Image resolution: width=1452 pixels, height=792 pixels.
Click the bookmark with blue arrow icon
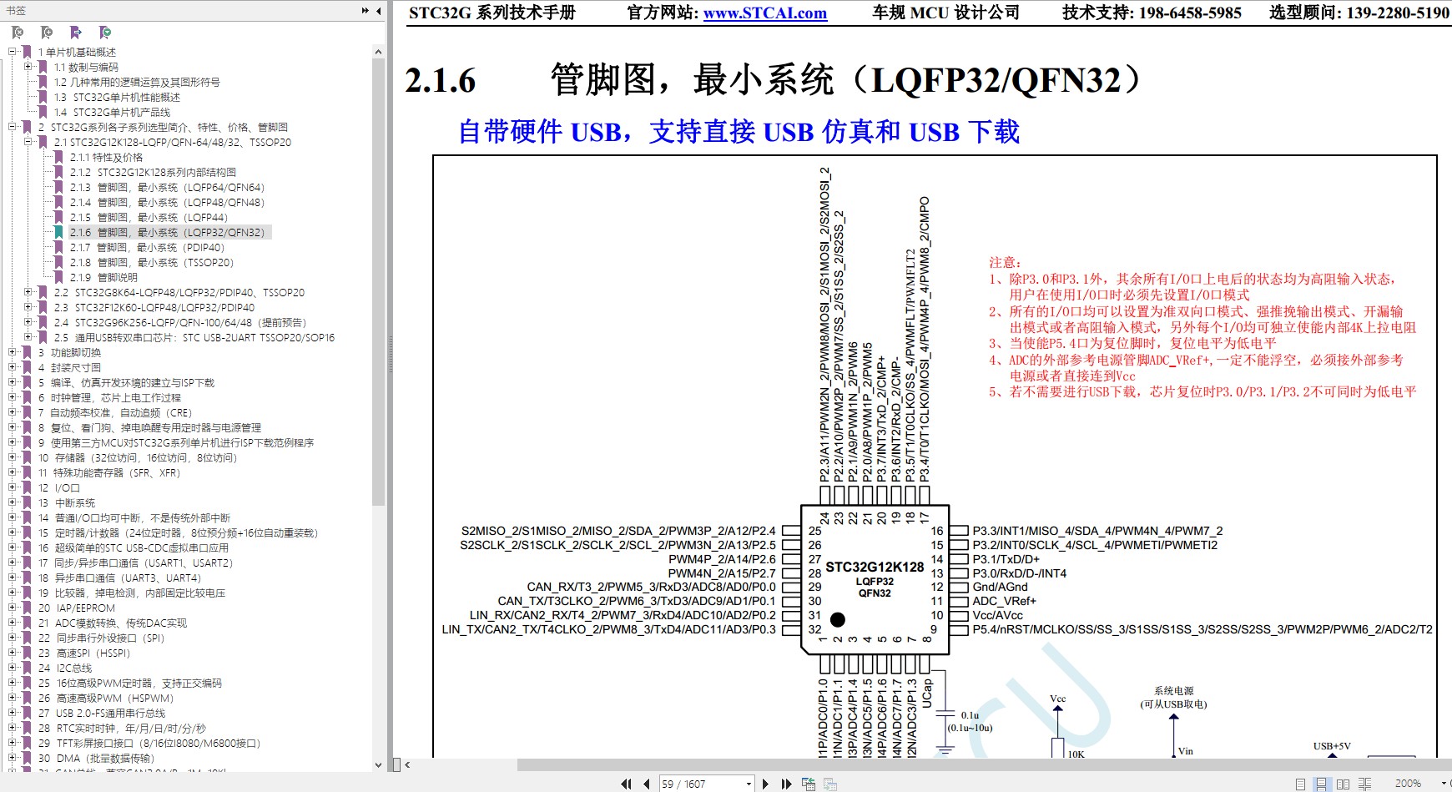pyautogui.click(x=76, y=33)
